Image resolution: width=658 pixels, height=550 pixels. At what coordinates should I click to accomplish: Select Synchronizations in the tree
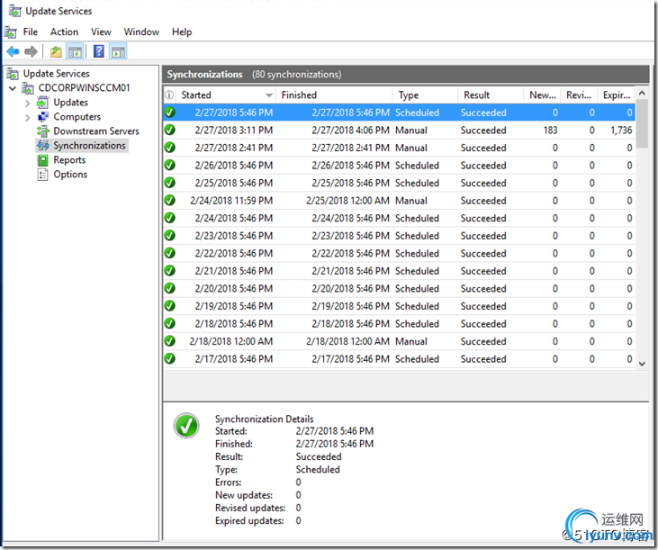coord(89,146)
